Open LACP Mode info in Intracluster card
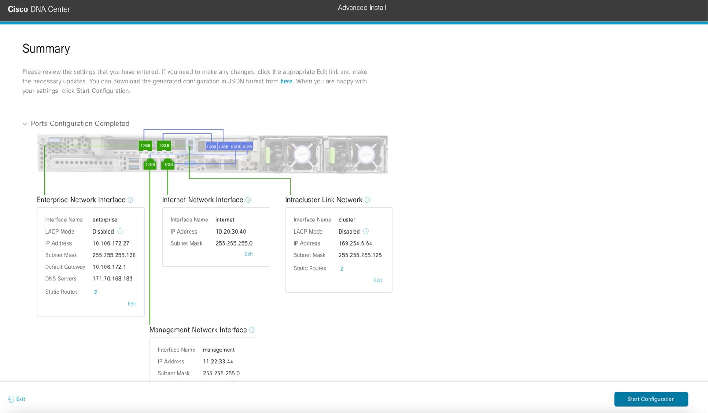 tap(366, 231)
